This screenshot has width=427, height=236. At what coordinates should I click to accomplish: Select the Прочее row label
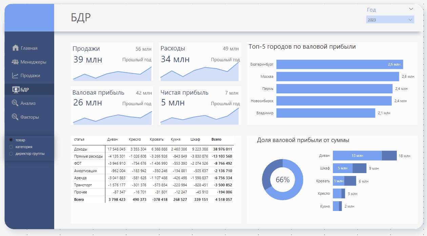(x=81, y=192)
